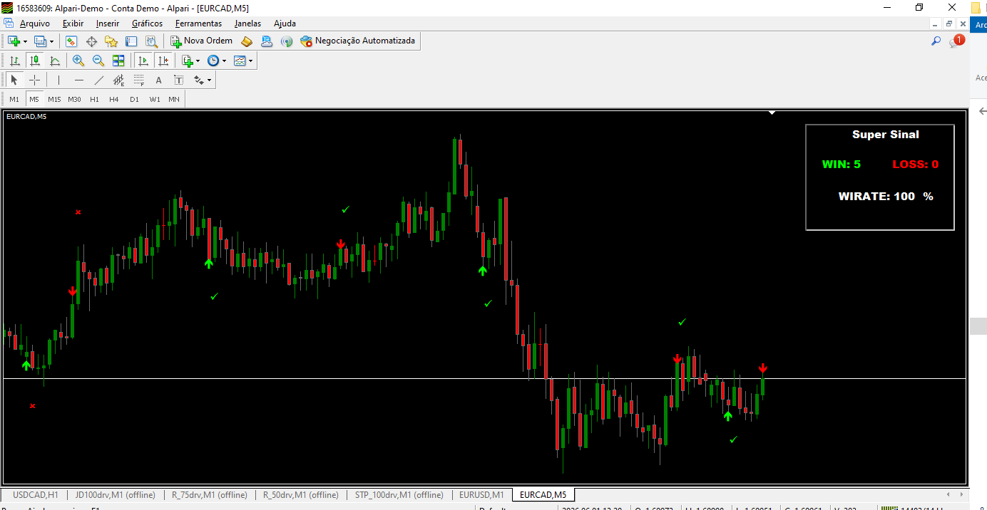Image resolution: width=987 pixels, height=510 pixels.
Task: Open the indicators list dropdown
Action: click(190, 61)
